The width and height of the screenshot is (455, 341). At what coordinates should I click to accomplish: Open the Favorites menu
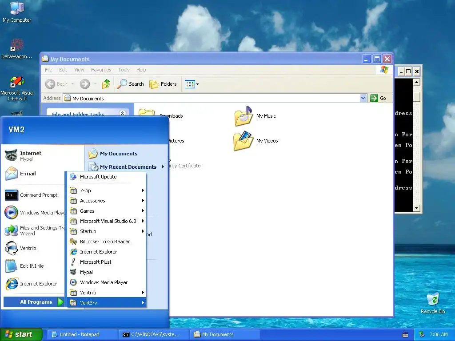coord(101,70)
